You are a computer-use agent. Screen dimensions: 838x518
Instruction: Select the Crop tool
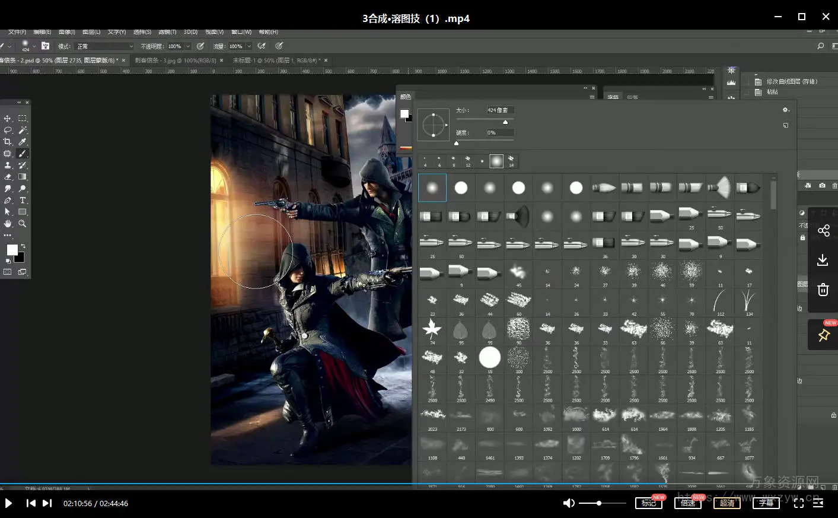tap(8, 142)
